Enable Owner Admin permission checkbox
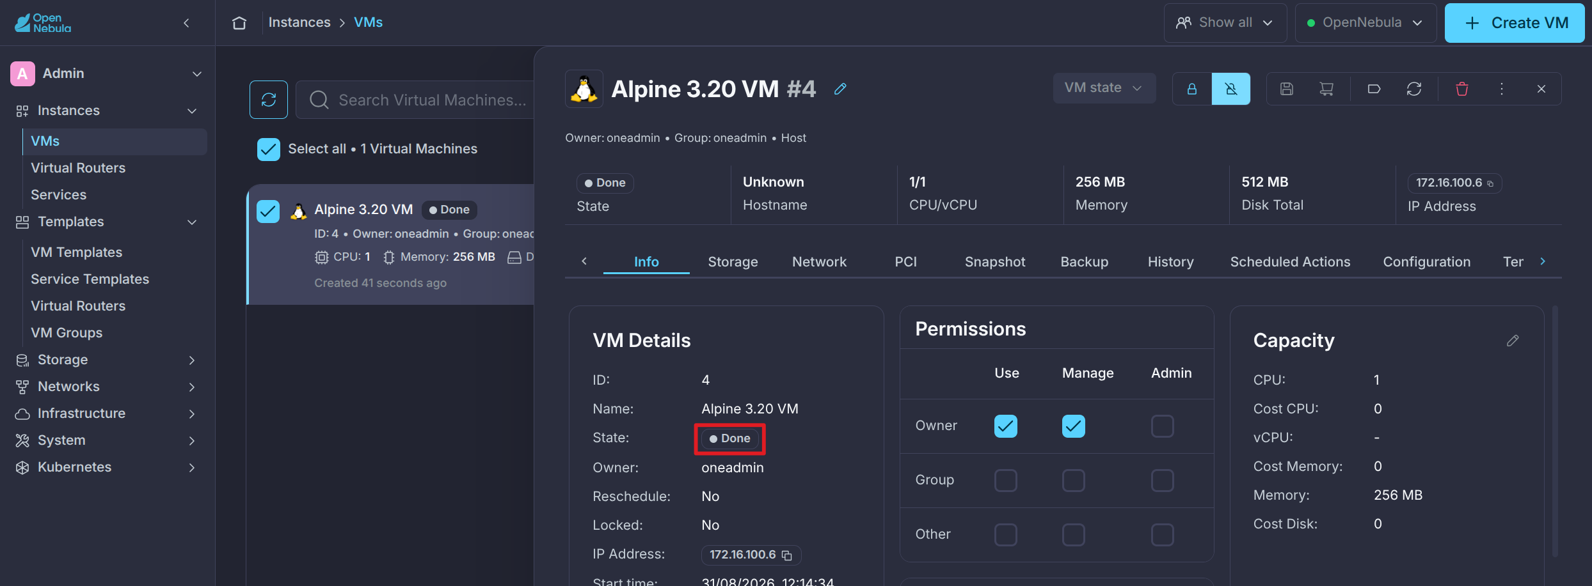This screenshot has width=1592, height=586. click(1163, 426)
